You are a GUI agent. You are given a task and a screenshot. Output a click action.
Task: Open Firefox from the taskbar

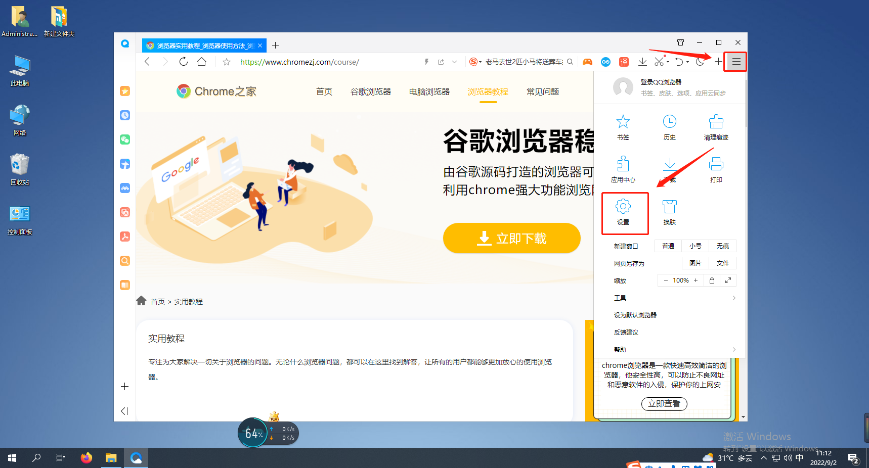tap(86, 458)
